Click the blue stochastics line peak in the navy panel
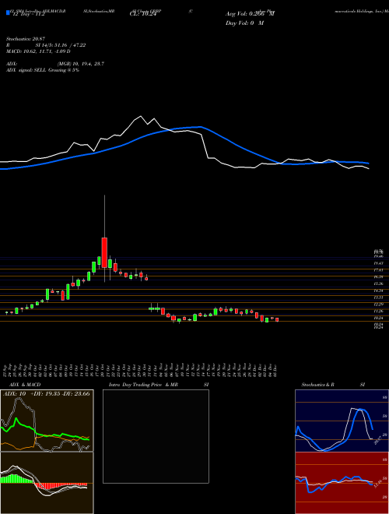This screenshot has width=389, height=514. [x=361, y=409]
